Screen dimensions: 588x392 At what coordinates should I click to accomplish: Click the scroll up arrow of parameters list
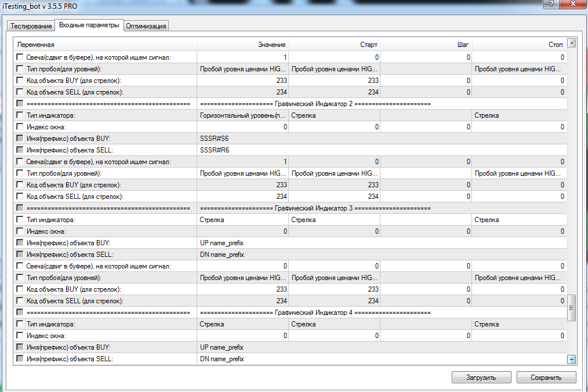coord(571,43)
